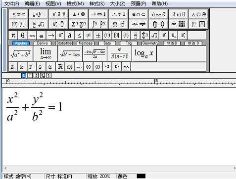The width and height of the screenshot is (236, 179).
Task: Insert the summation template in small bar
Action: point(145,35)
